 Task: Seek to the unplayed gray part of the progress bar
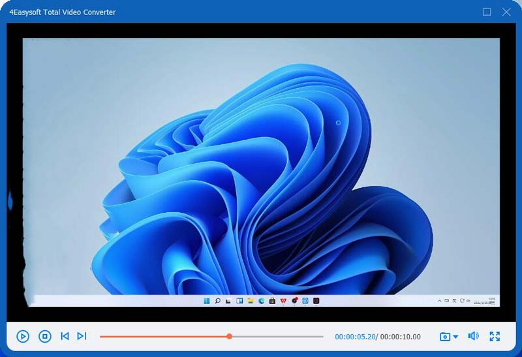click(278, 337)
